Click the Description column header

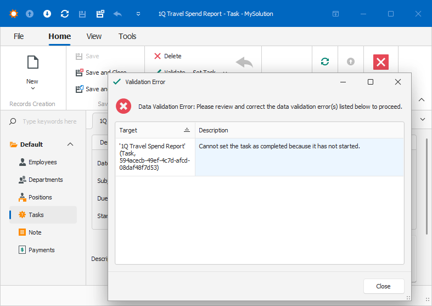(x=299, y=130)
